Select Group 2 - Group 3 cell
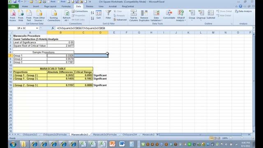The image size is (263, 148). point(30,85)
